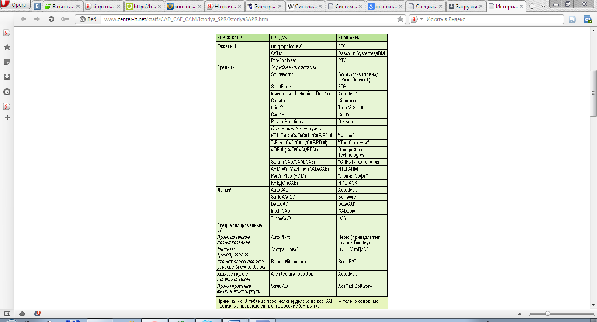This screenshot has height=322, width=597.
Task: Select the TurboCAD cell
Action: 303,218
